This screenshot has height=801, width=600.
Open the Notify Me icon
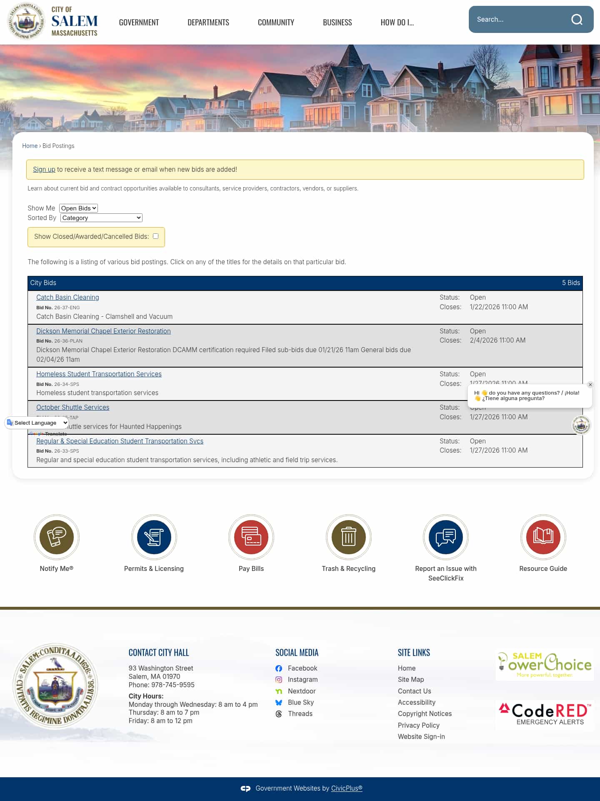[x=57, y=537]
